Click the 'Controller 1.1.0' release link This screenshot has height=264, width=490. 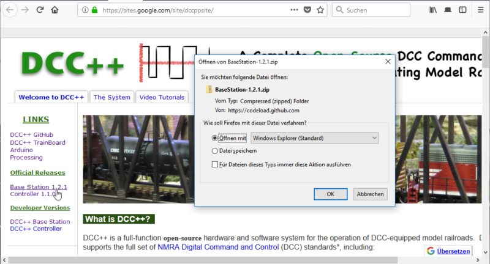(x=34, y=194)
